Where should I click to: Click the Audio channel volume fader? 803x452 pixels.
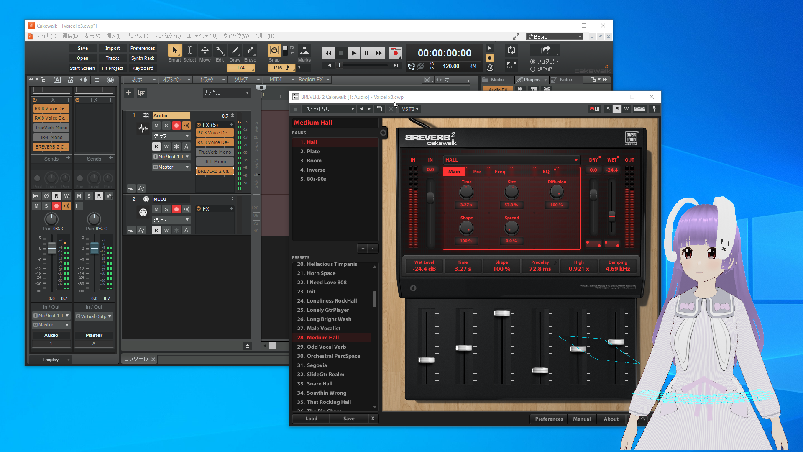coord(51,249)
